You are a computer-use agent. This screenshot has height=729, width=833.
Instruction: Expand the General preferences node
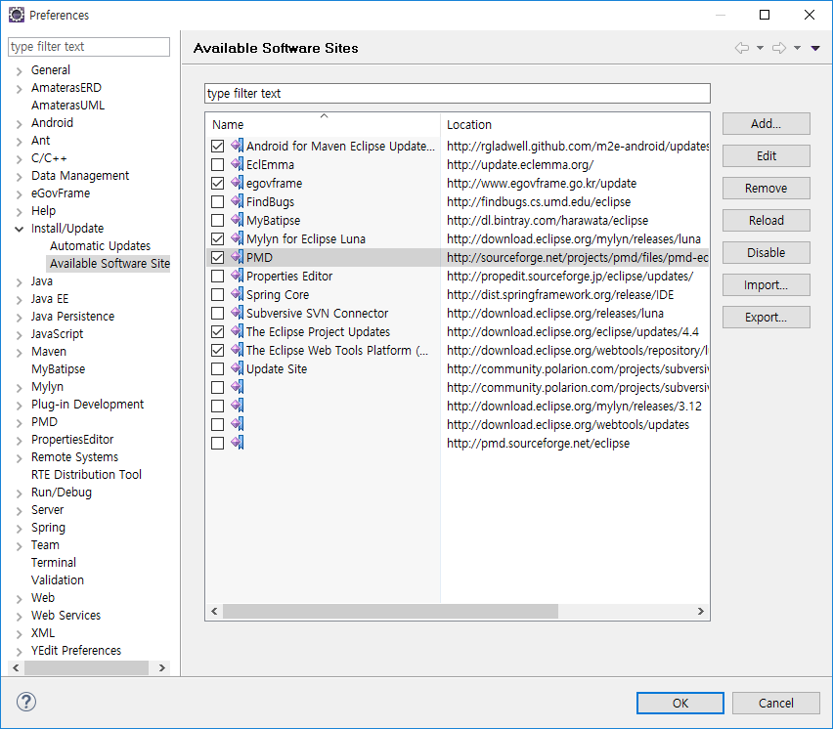click(x=19, y=70)
